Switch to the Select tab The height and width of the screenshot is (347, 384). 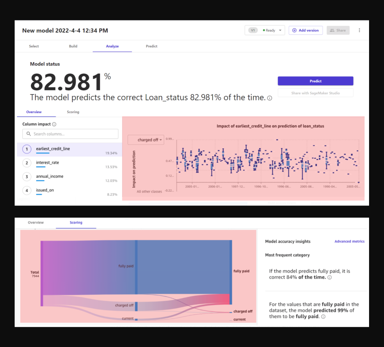pyautogui.click(x=34, y=46)
